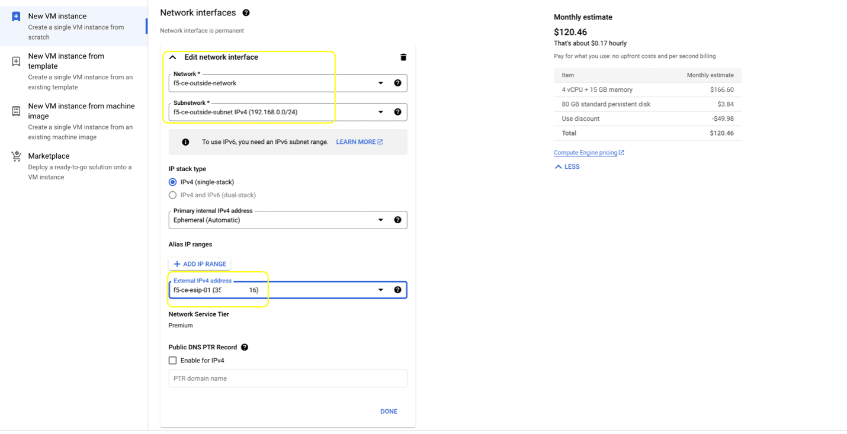The height and width of the screenshot is (434, 847).
Task: Collapse the Edit network interface section
Action: tap(173, 57)
